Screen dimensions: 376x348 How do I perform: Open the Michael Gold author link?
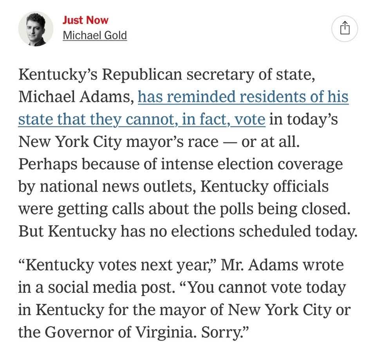pos(94,35)
